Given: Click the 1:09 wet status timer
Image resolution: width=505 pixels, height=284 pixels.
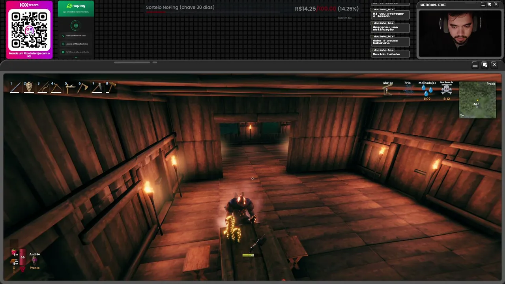Looking at the screenshot, I should tap(427, 99).
